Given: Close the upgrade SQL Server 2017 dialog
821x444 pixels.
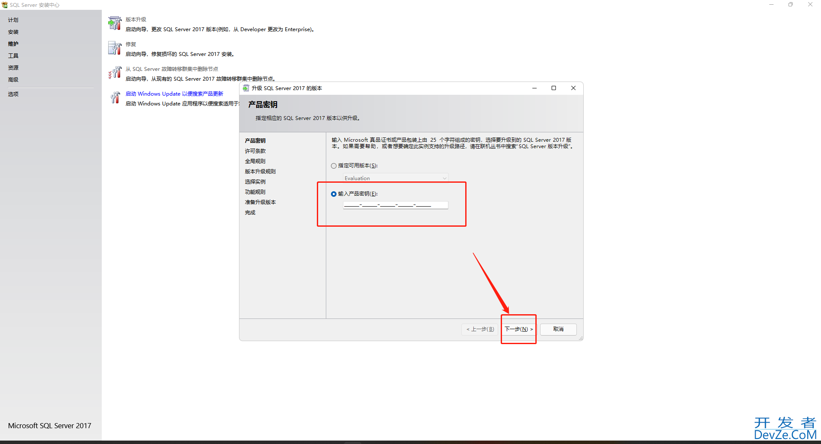Looking at the screenshot, I should (x=573, y=88).
